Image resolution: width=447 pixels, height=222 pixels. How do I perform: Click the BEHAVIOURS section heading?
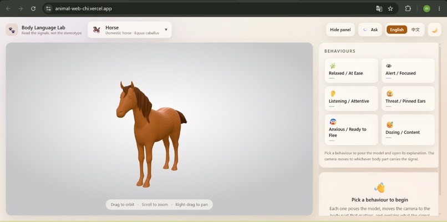340,51
